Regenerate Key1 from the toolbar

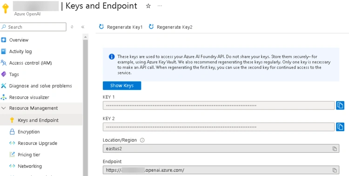(121, 27)
